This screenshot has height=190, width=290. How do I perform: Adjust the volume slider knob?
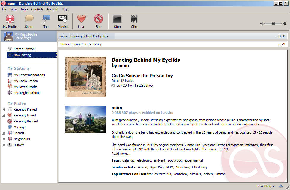coord(273,23)
